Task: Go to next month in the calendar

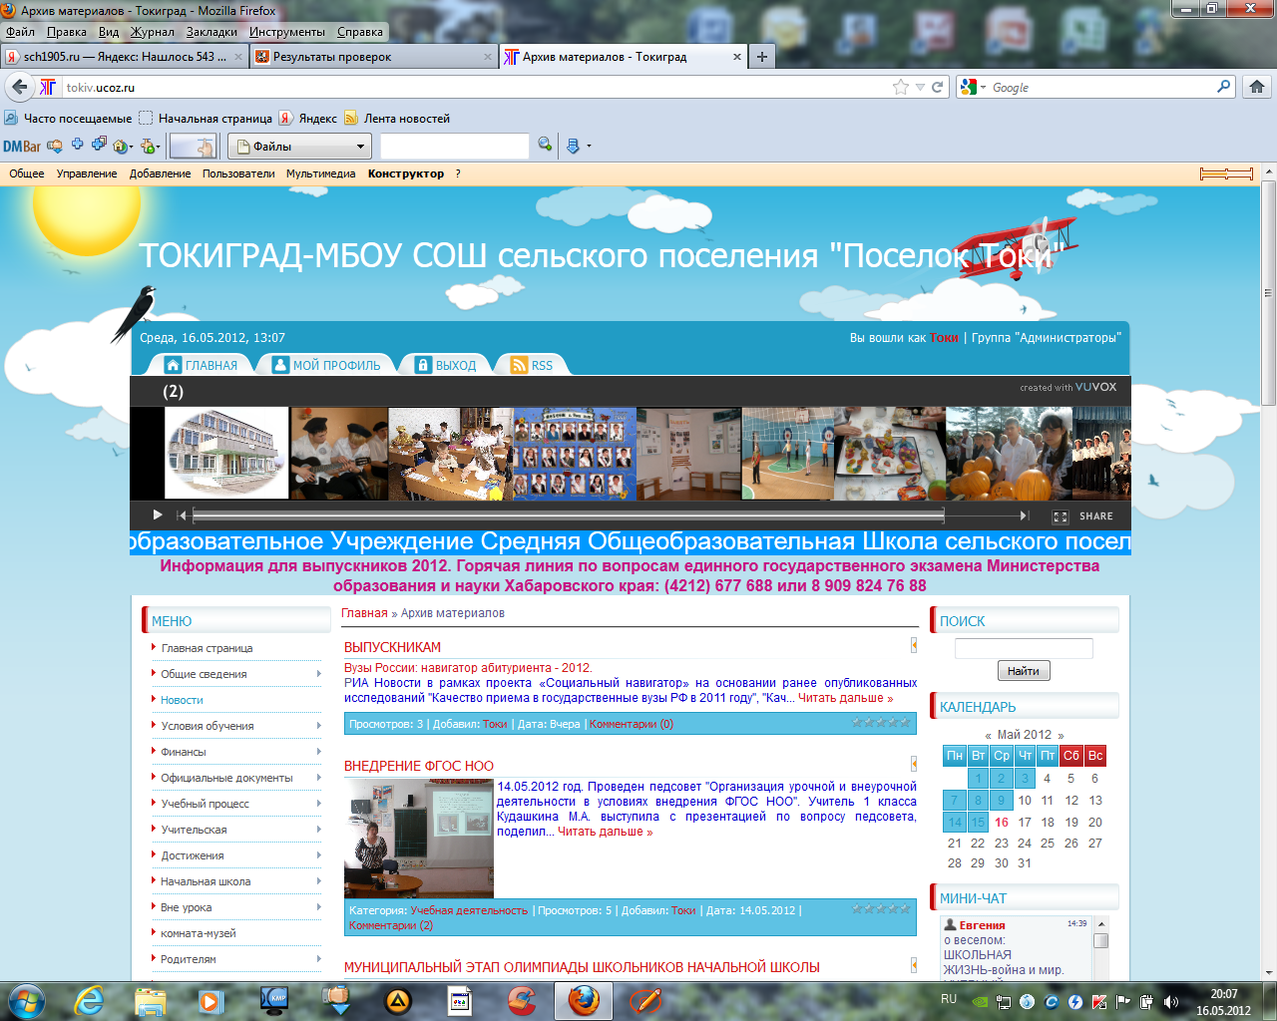Action: [x=1061, y=735]
